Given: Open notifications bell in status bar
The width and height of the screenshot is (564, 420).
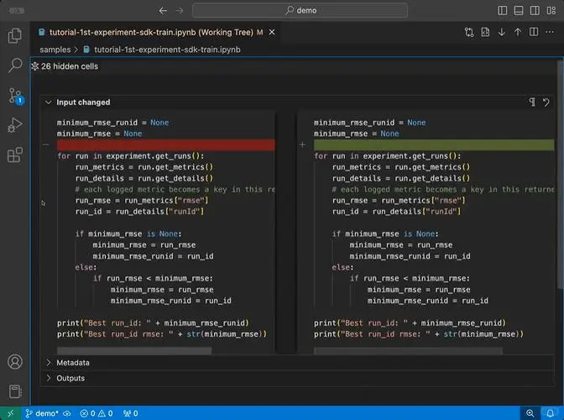Looking at the screenshot, I should click(551, 413).
